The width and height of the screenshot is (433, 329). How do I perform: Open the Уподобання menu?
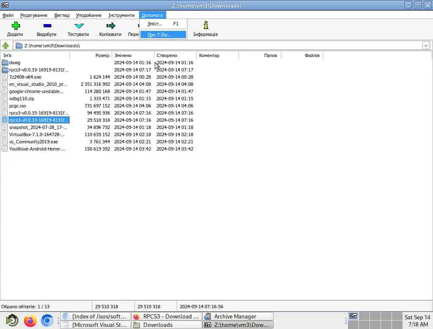tap(89, 15)
